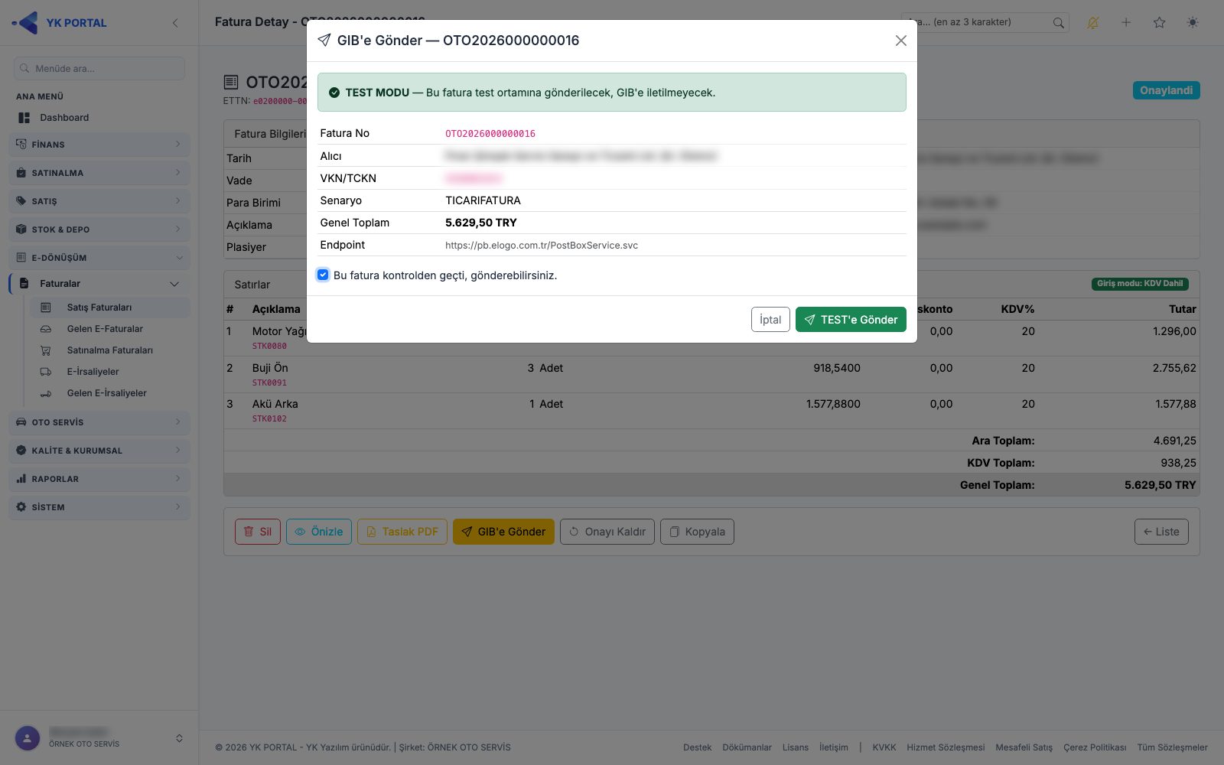Click the plus icon in top bar
This screenshot has width=1224, height=765.
[x=1126, y=22]
